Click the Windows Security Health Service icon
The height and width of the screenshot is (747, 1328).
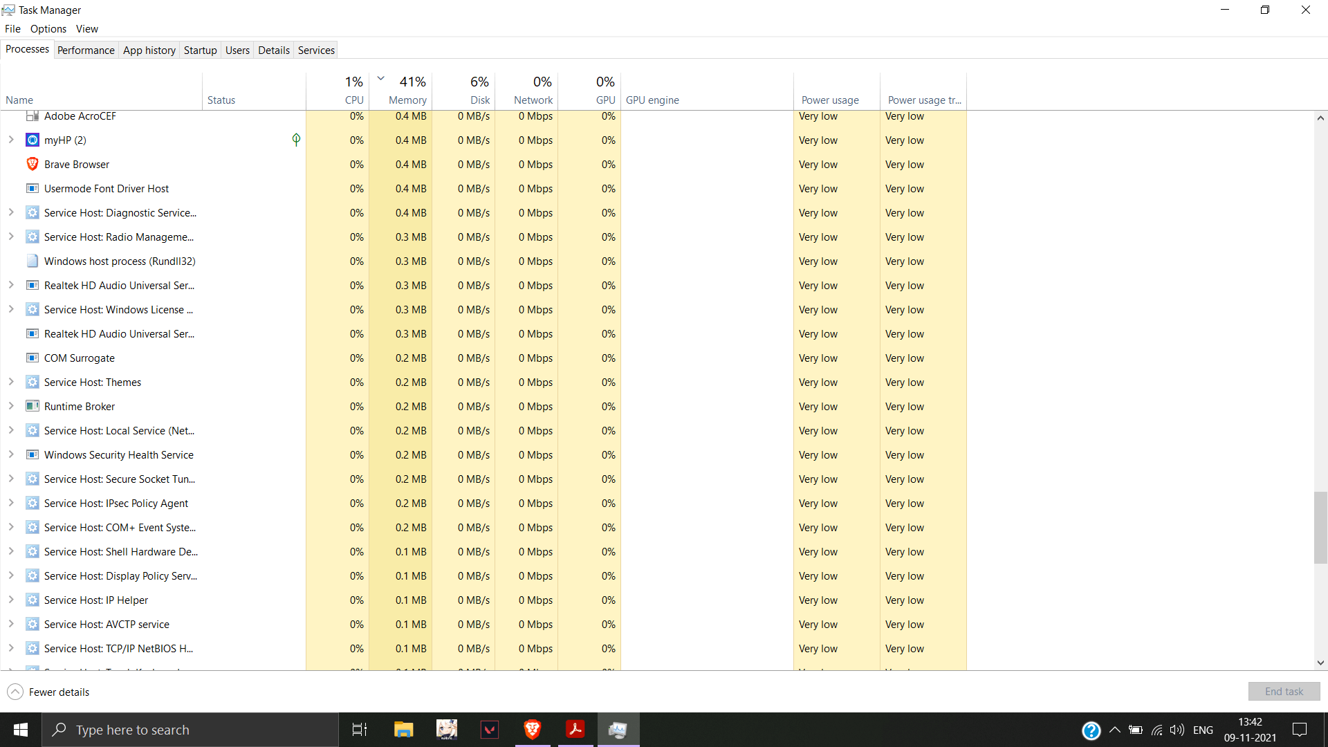[32, 454]
